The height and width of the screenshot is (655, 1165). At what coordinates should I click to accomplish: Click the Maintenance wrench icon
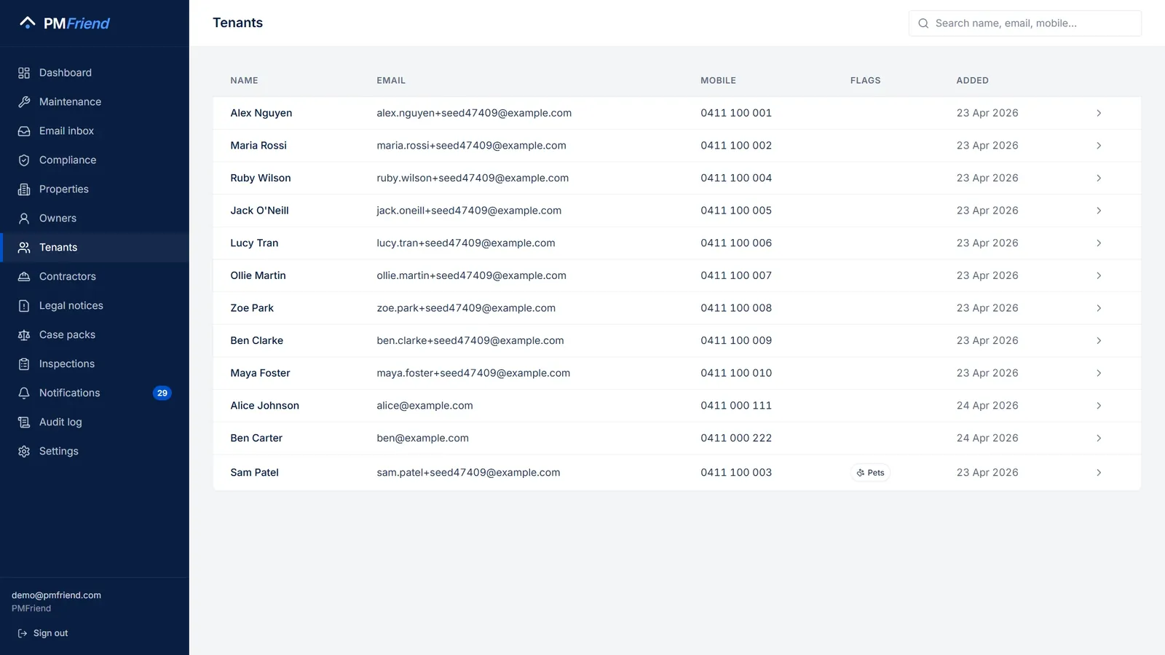pos(24,102)
